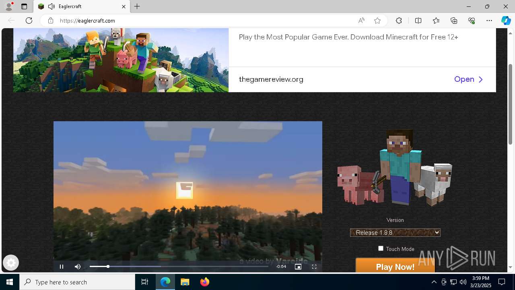Image resolution: width=515 pixels, height=290 pixels.
Task: Open Task View
Action: (145, 282)
